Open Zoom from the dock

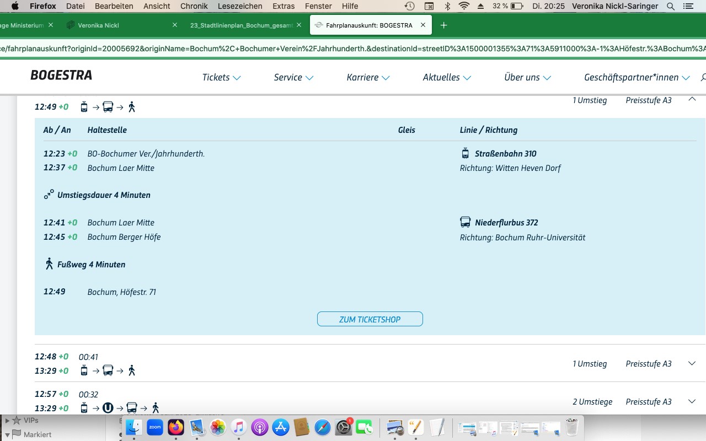(155, 427)
